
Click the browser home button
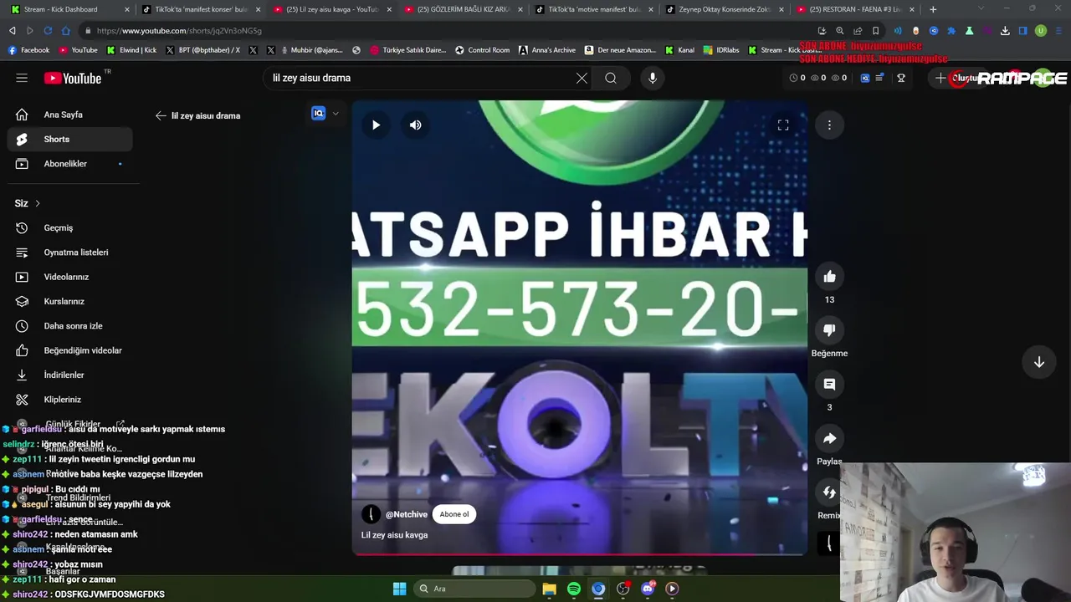[66, 30]
